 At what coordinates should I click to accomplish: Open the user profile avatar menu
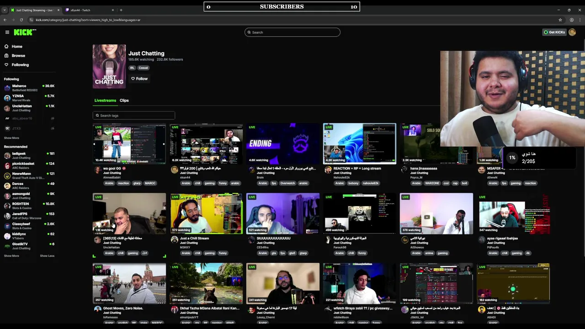[572, 32]
